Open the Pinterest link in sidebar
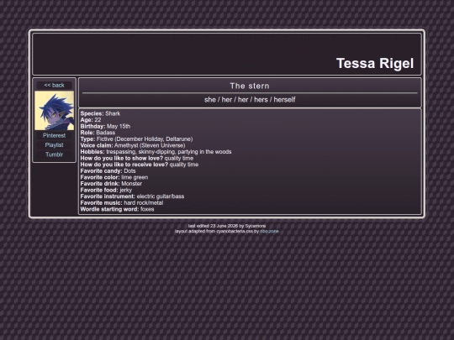454x340 pixels. click(54, 136)
